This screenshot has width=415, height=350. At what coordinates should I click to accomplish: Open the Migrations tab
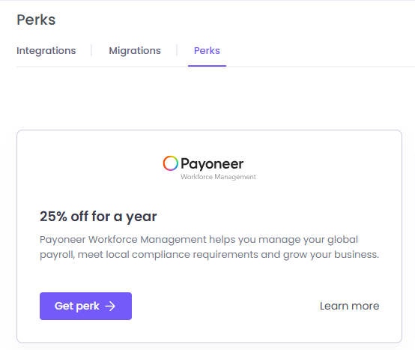(135, 50)
